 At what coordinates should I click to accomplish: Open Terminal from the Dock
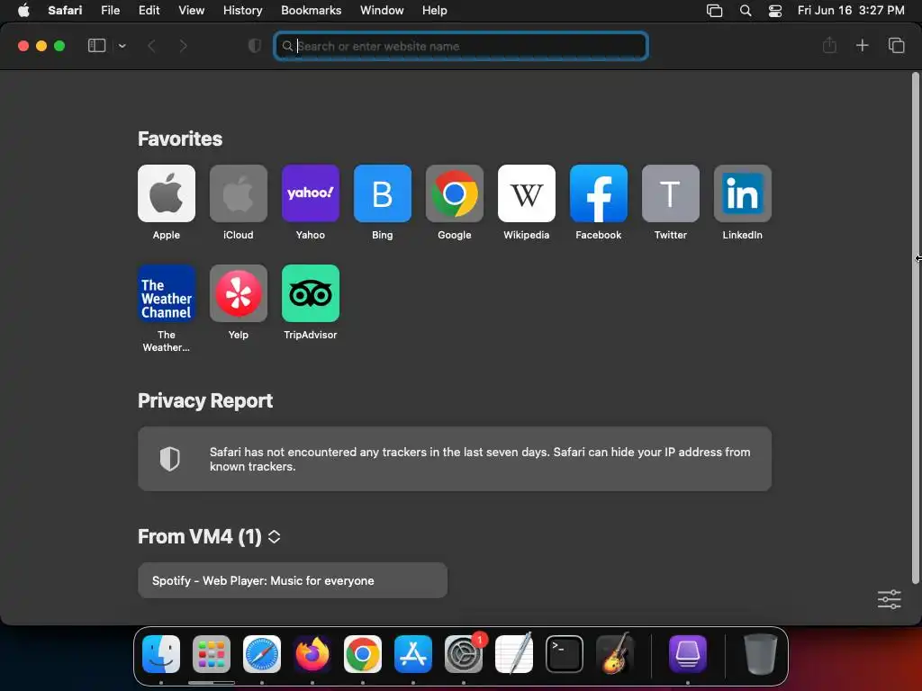(565, 654)
